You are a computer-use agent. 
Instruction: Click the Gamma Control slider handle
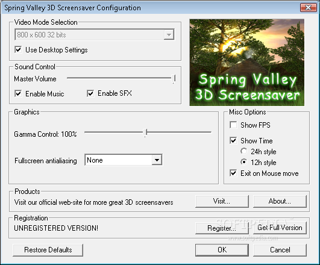click(145, 132)
